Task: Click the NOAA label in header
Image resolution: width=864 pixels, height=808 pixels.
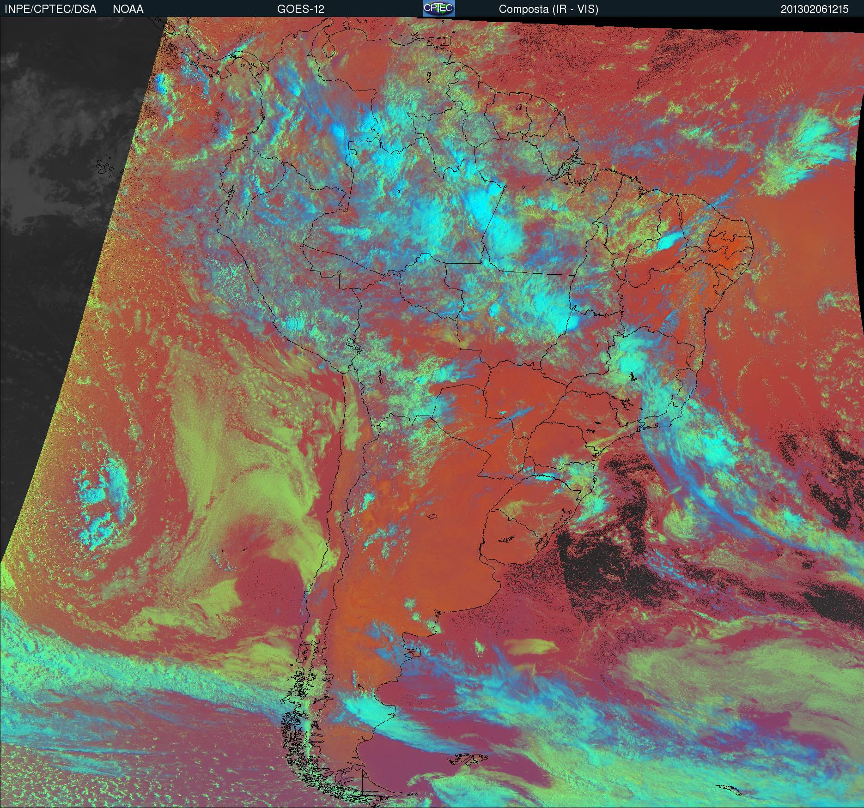Action: coord(128,9)
